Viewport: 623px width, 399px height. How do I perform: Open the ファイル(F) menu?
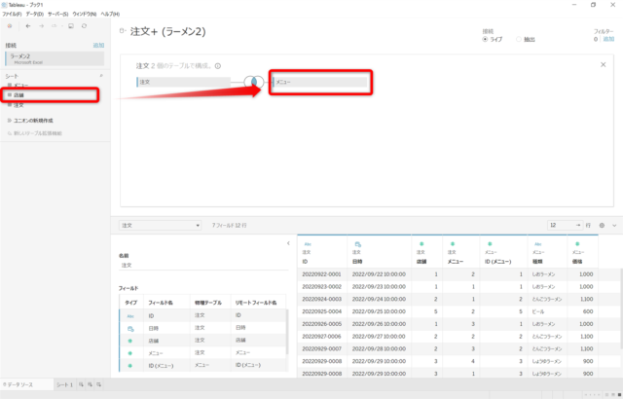(12, 14)
